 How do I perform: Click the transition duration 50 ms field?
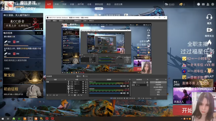coord(141,85)
